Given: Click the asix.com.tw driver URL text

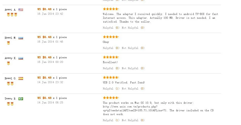Looking at the screenshot, I should tap(135, 109).
